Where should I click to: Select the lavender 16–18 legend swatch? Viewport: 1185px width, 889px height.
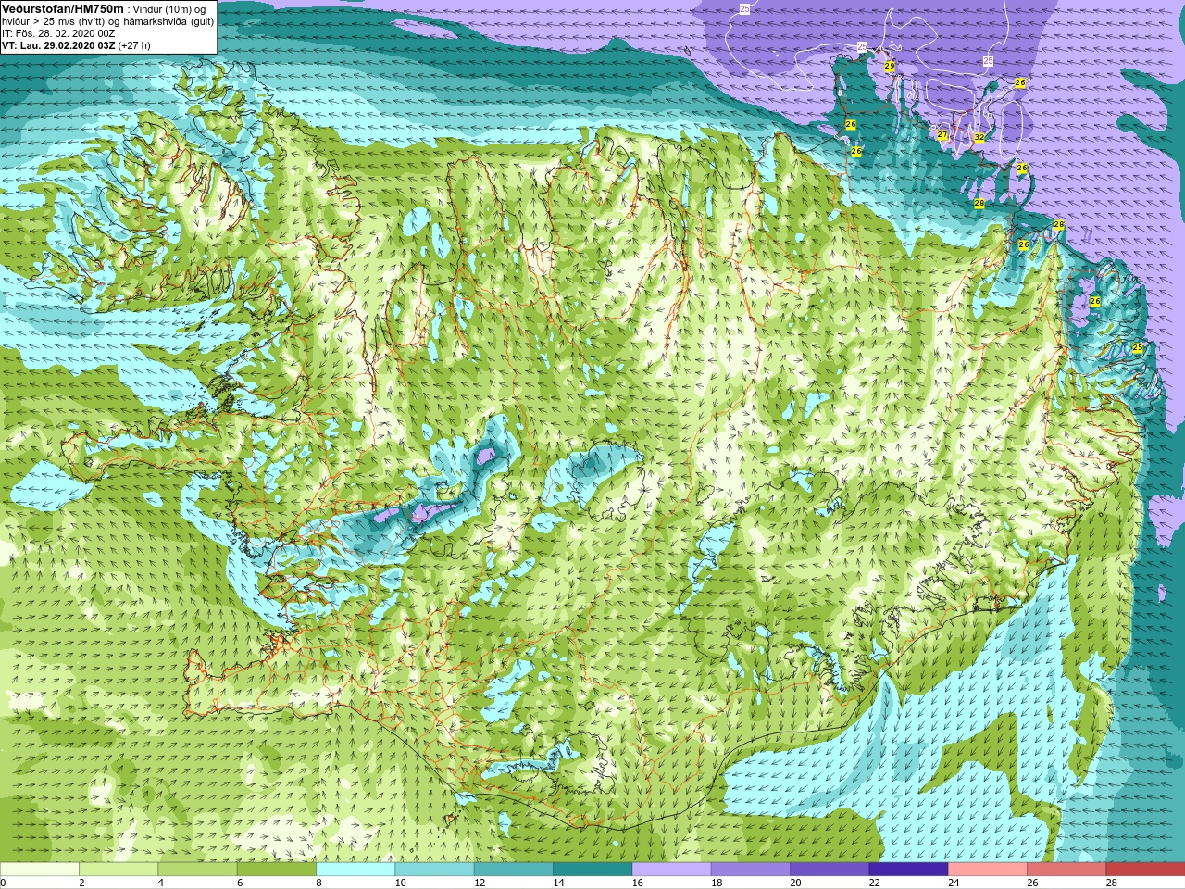pyautogui.click(x=671, y=870)
